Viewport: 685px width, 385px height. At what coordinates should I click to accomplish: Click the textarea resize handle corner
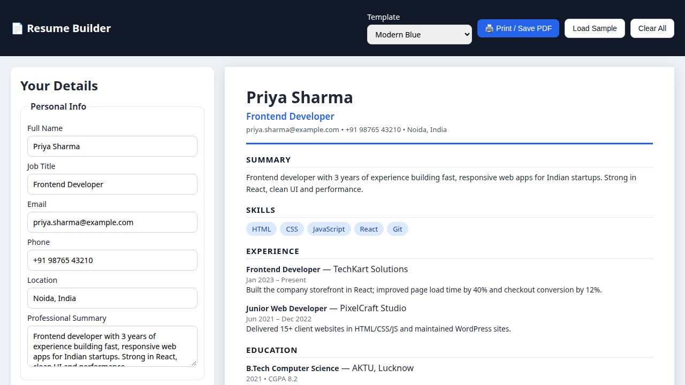pyautogui.click(x=194, y=363)
